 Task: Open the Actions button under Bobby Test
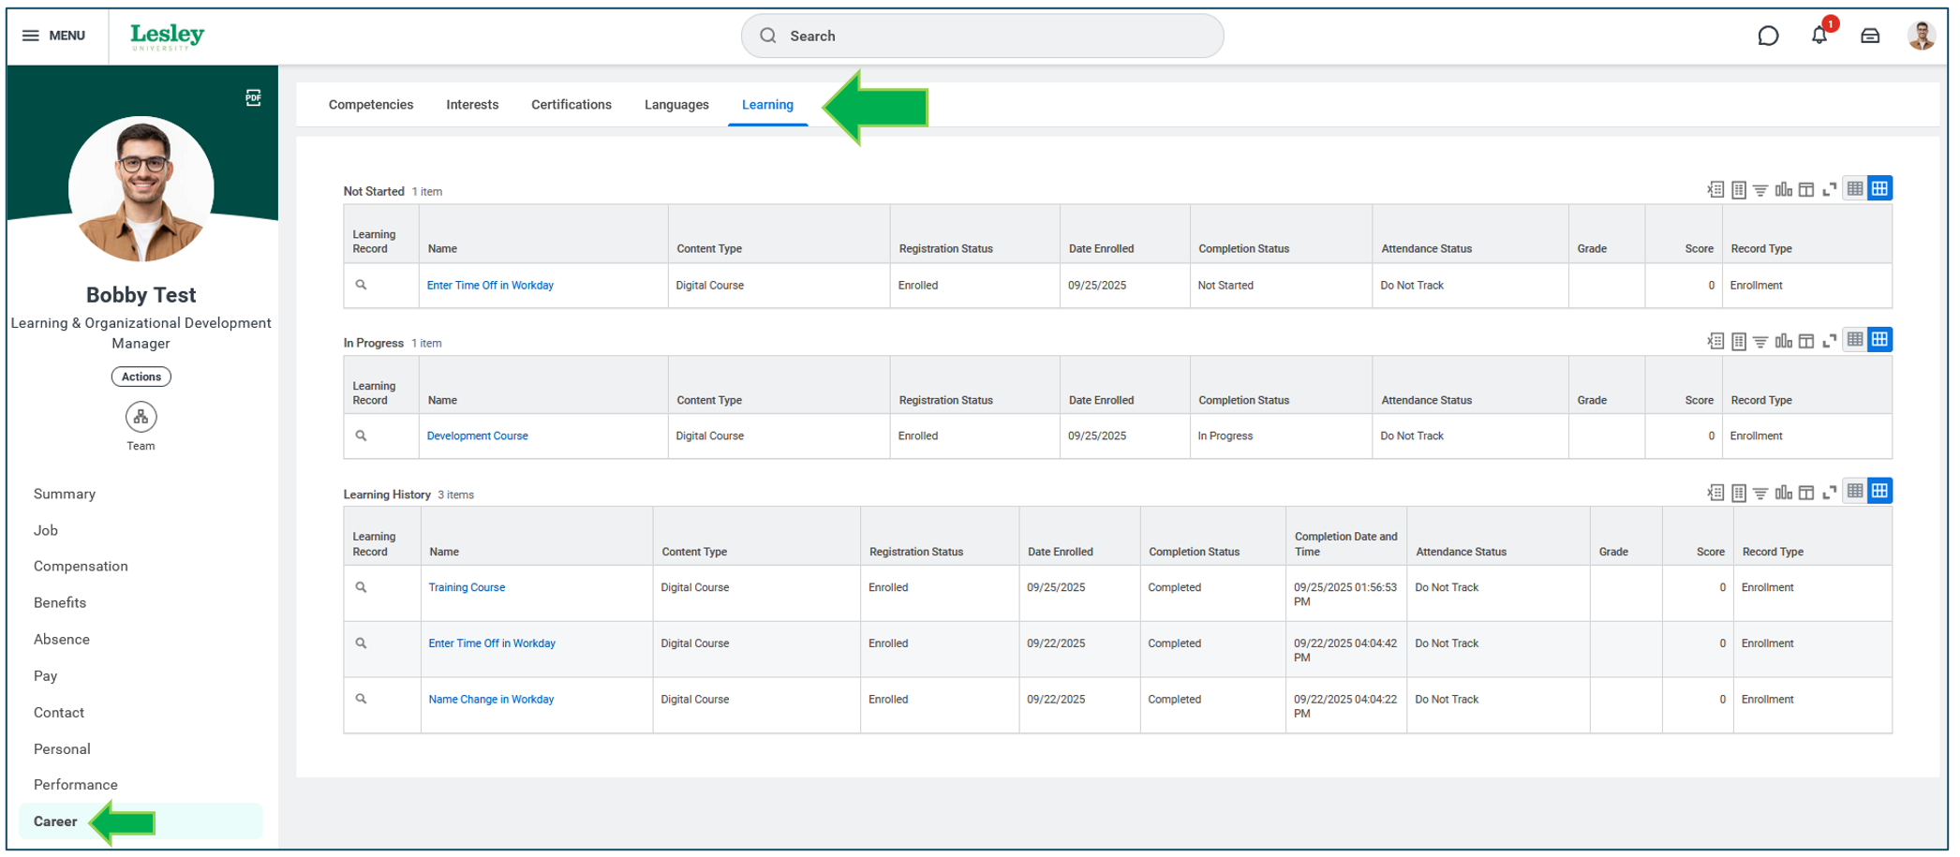[x=141, y=377]
